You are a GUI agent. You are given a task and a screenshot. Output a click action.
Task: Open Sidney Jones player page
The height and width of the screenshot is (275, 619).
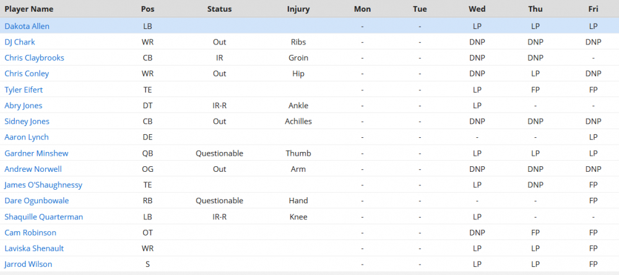[27, 121]
